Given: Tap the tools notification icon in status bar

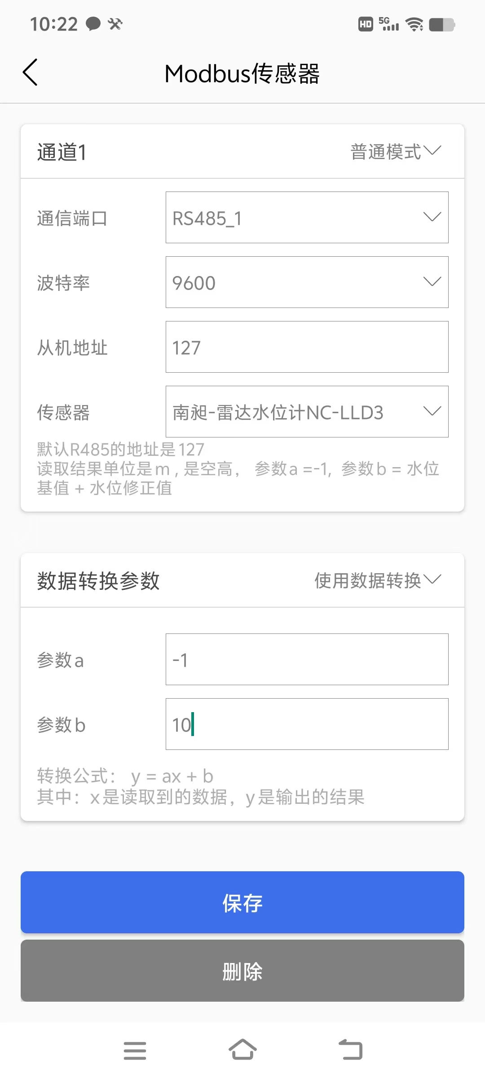Looking at the screenshot, I should tap(115, 24).
